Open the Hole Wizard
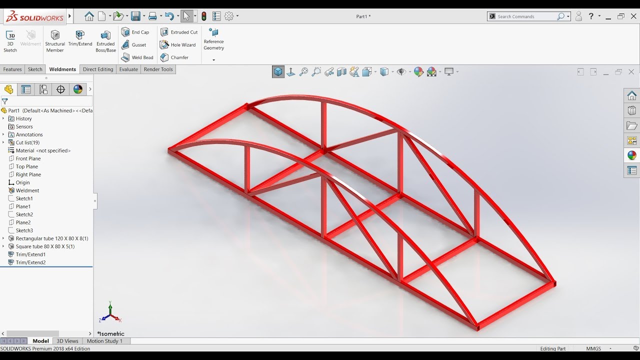Viewport: 640px width, 360px height. (x=177, y=45)
